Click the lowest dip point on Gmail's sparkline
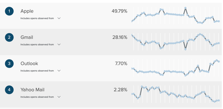 pos(185,49)
